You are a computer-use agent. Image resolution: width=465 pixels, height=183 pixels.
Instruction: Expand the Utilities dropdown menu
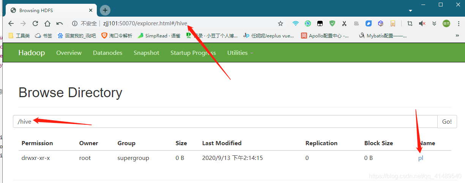pos(240,53)
